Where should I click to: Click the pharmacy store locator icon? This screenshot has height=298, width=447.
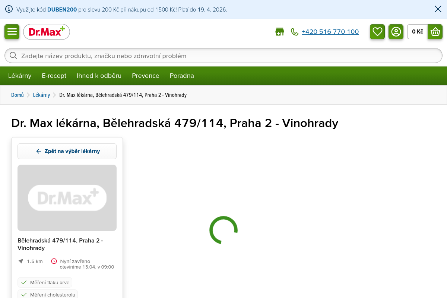click(279, 32)
